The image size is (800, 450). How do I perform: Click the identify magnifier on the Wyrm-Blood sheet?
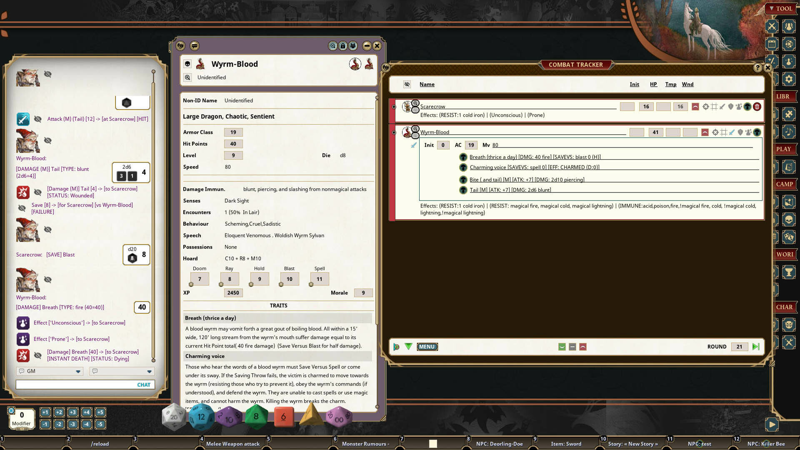point(187,77)
